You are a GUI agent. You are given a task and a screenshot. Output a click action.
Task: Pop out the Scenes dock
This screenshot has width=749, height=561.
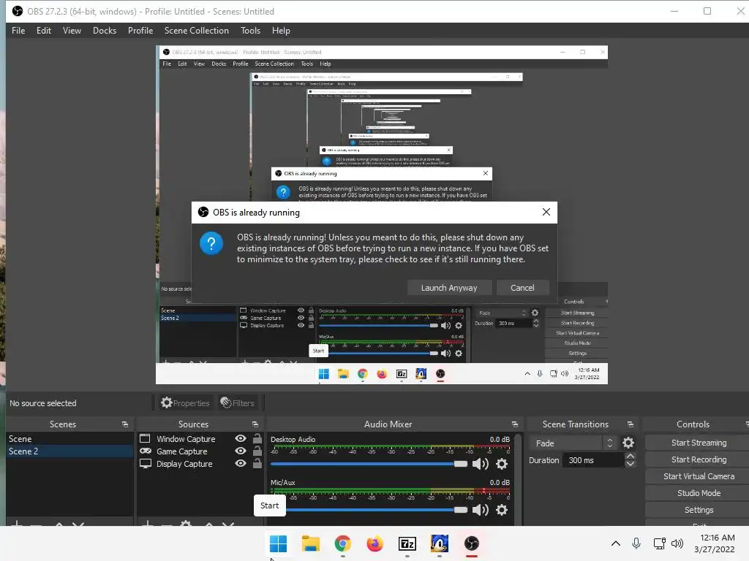tap(124, 424)
